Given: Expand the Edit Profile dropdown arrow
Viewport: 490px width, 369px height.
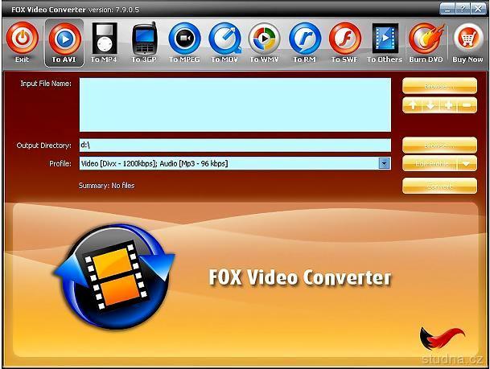Looking at the screenshot, I should (467, 163).
